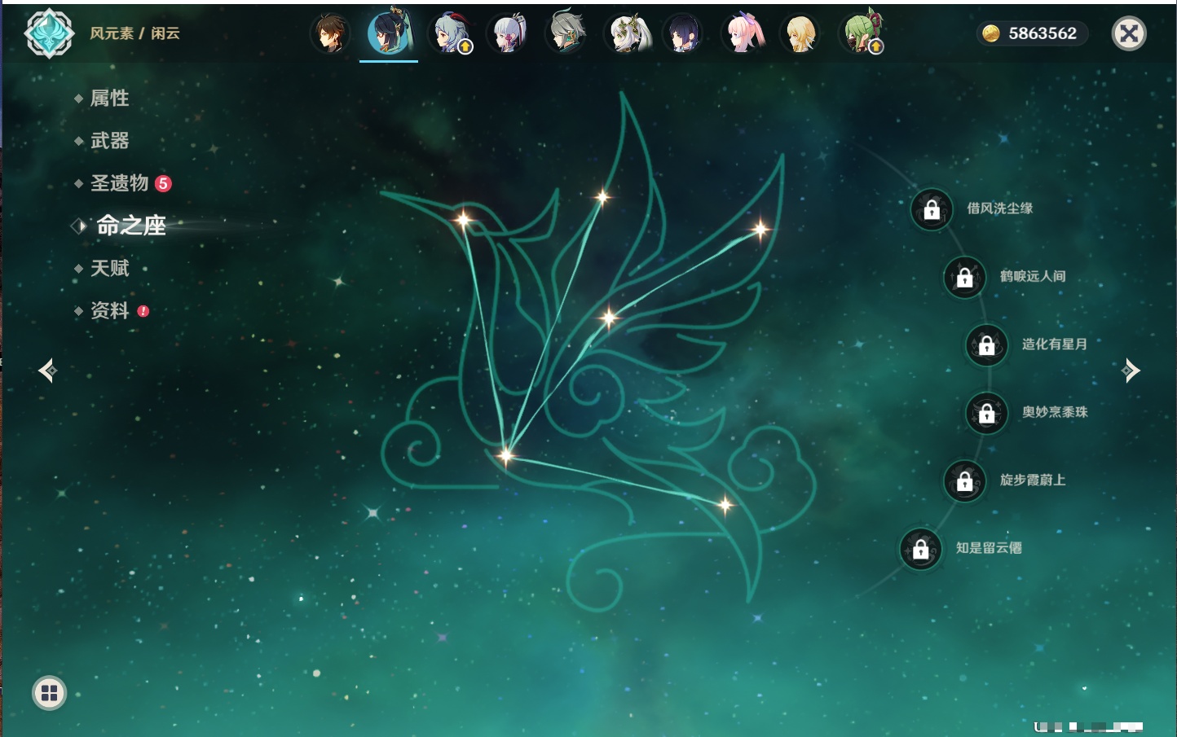The width and height of the screenshot is (1177, 737).
Task: Select the Zhongli brown-haired character avatar
Action: [330, 33]
